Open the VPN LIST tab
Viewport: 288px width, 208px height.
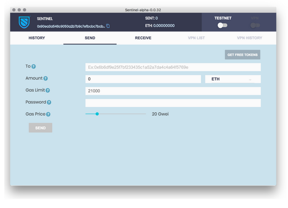(196, 38)
